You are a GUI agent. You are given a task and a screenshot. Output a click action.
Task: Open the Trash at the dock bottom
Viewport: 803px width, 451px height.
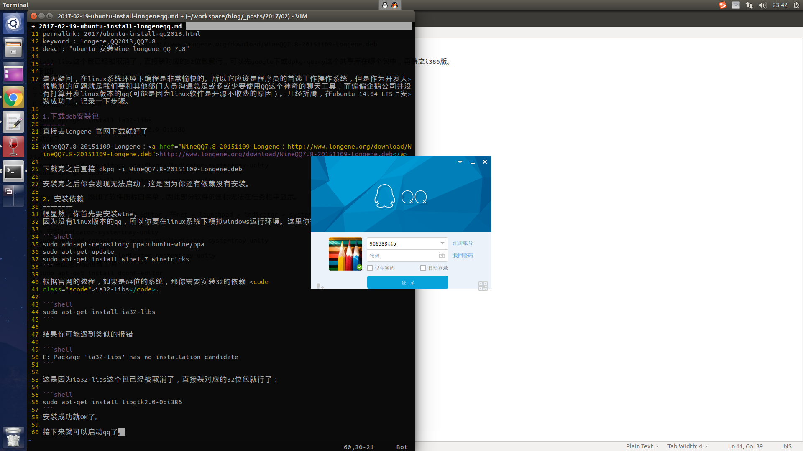(x=13, y=437)
